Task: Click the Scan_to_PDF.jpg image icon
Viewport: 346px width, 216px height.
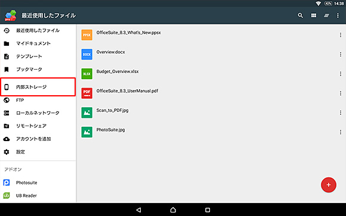Action: point(86,112)
